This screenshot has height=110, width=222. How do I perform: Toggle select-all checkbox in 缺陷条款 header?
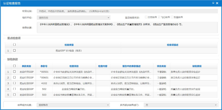[x=14, y=66]
